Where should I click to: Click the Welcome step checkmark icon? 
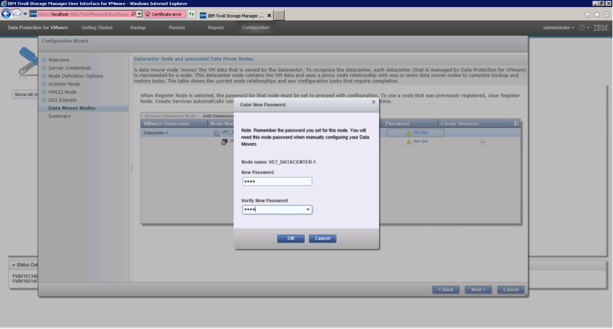(44, 60)
